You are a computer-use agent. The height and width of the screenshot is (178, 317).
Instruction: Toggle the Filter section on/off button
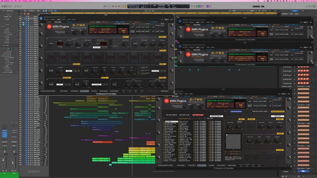point(115,85)
